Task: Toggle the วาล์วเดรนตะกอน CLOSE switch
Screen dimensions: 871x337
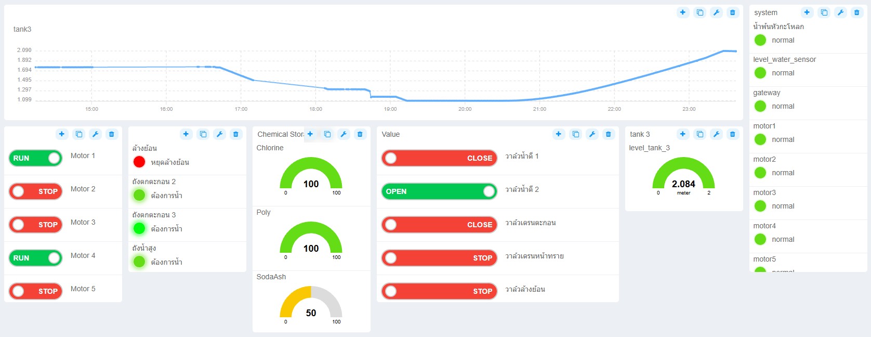Action: pos(440,225)
